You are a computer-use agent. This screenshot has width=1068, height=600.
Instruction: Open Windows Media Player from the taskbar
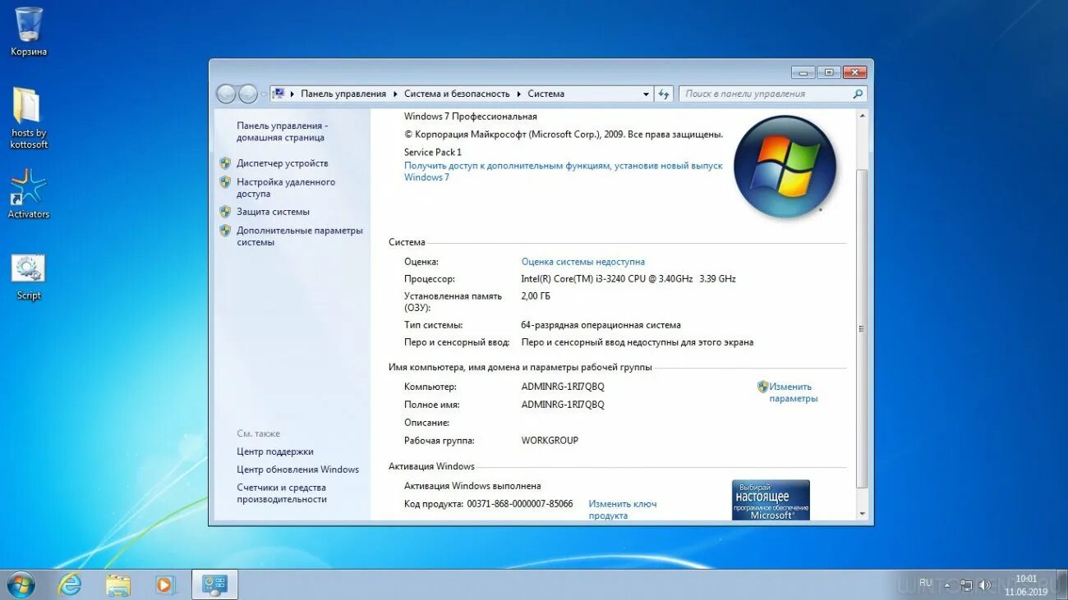point(166,584)
